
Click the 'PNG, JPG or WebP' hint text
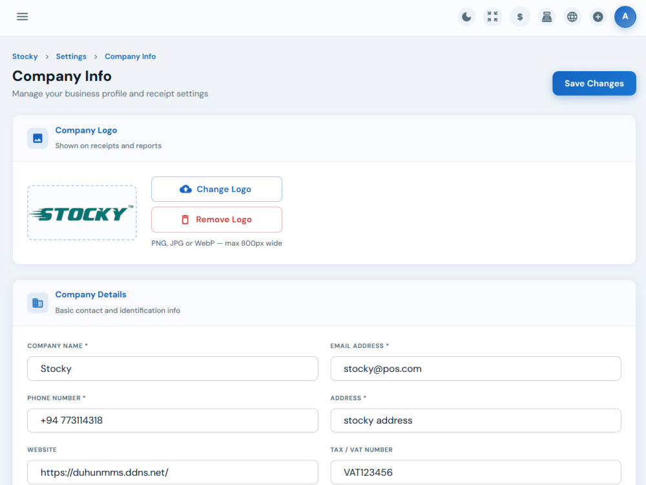tap(216, 243)
